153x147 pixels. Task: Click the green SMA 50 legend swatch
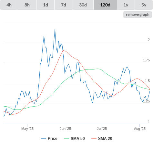click(x=66, y=139)
